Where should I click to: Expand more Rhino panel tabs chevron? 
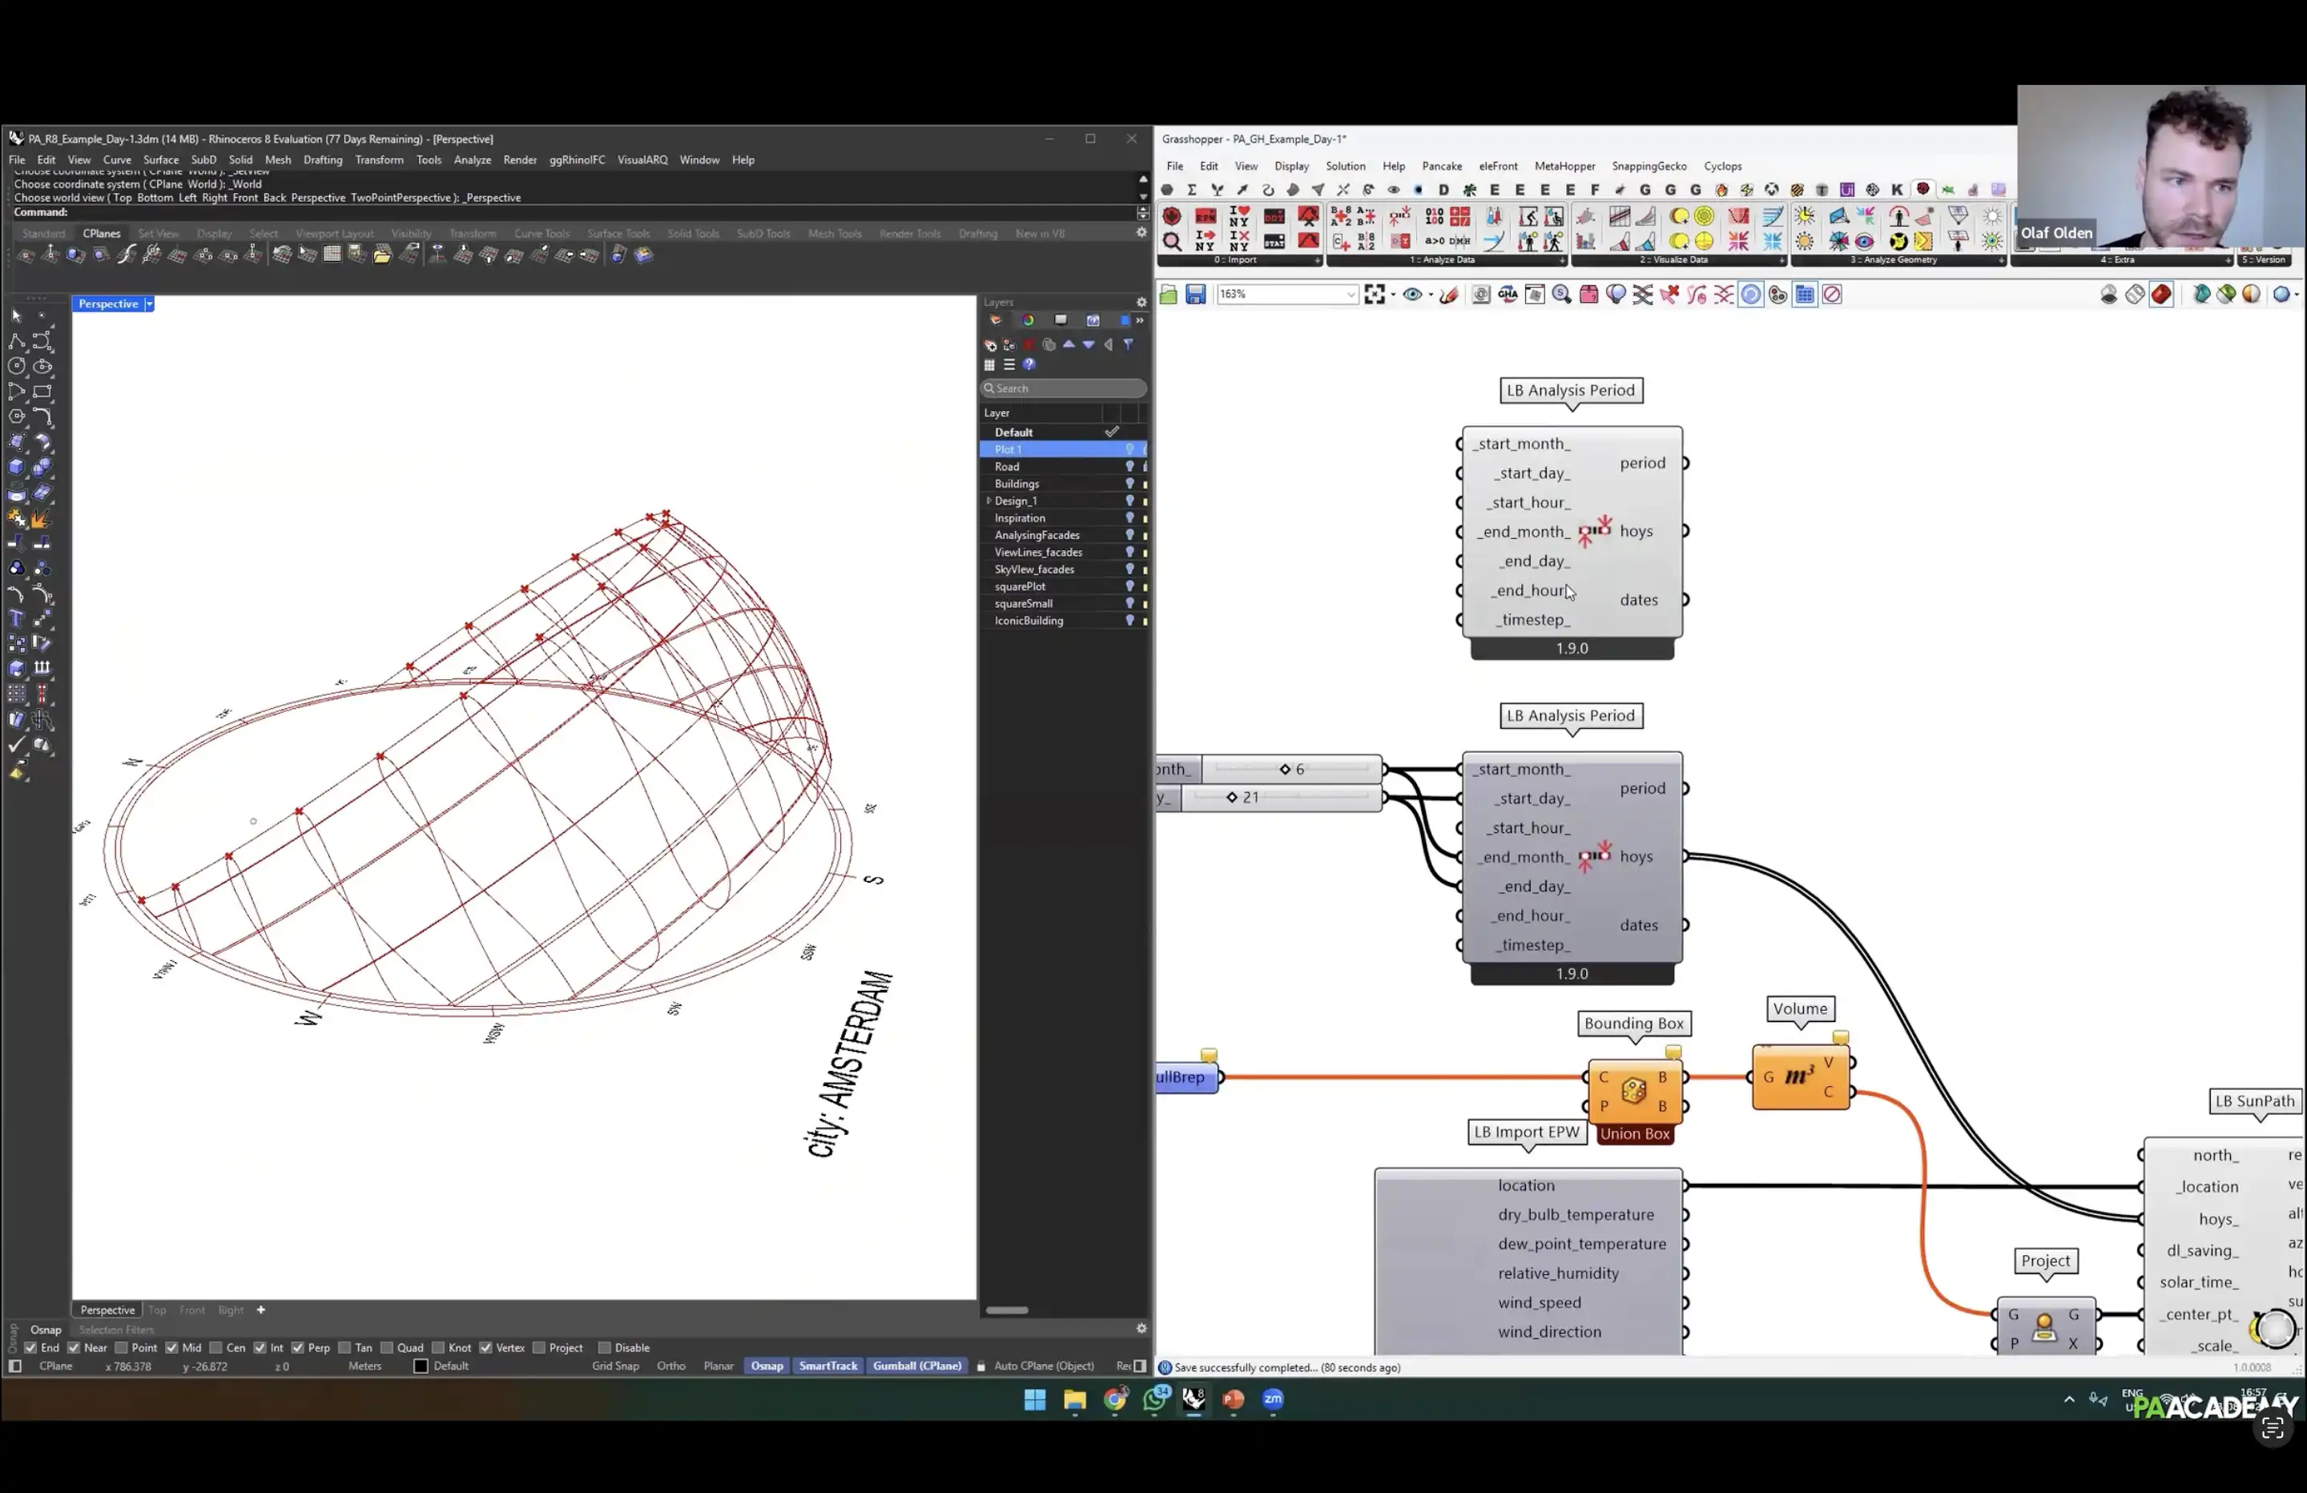pos(1140,321)
